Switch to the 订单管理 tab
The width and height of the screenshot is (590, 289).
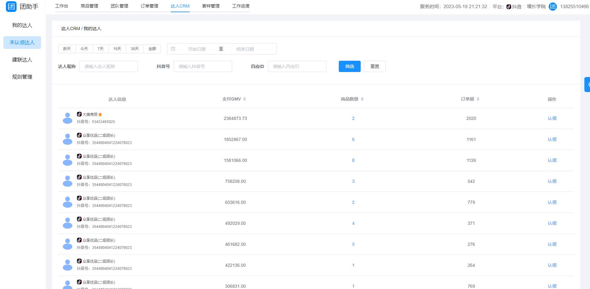tap(149, 6)
